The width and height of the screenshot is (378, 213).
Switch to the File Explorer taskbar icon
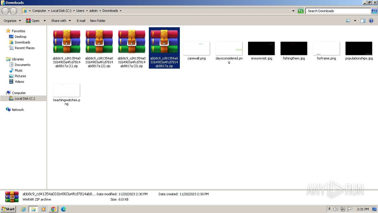tap(33, 209)
